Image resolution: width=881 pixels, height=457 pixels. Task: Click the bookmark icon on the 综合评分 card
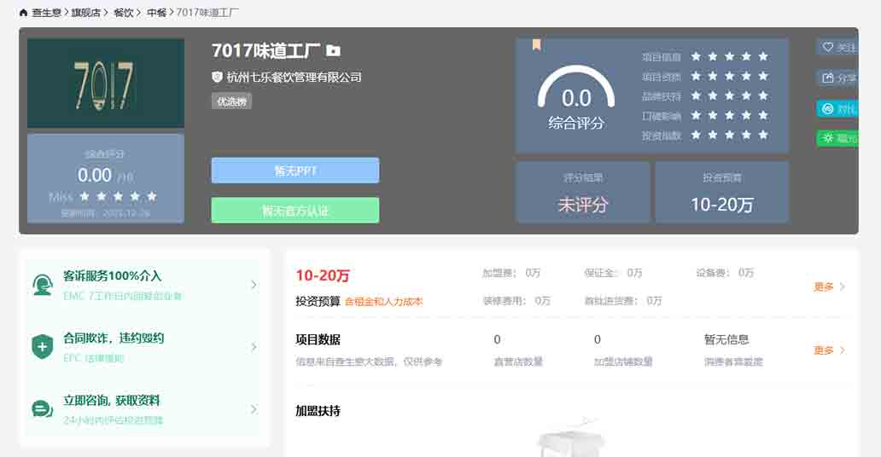click(536, 45)
